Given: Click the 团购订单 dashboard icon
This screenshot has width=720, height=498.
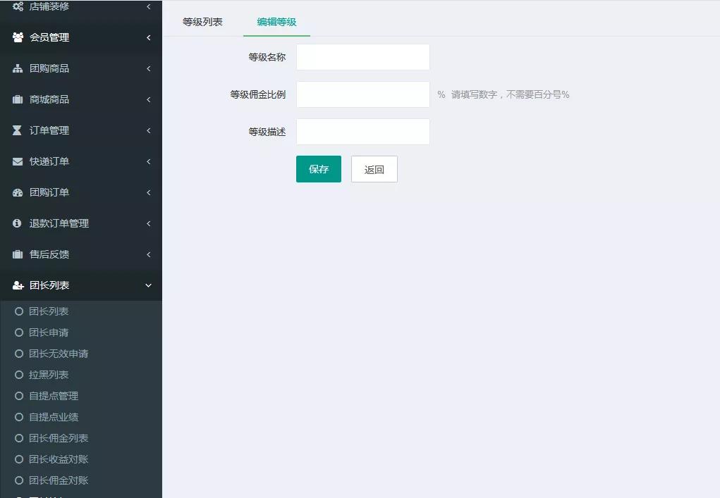Looking at the screenshot, I should [x=17, y=192].
